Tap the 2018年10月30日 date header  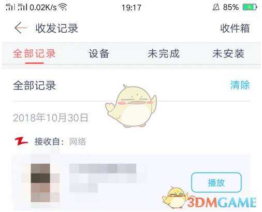point(51,118)
